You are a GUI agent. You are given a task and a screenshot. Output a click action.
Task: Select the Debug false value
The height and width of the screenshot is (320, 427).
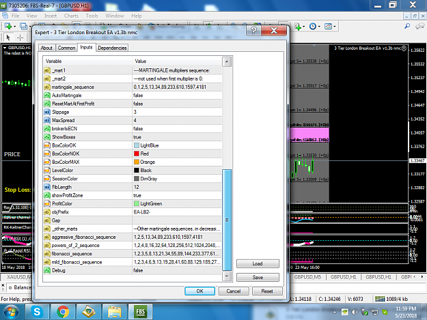(x=138, y=270)
